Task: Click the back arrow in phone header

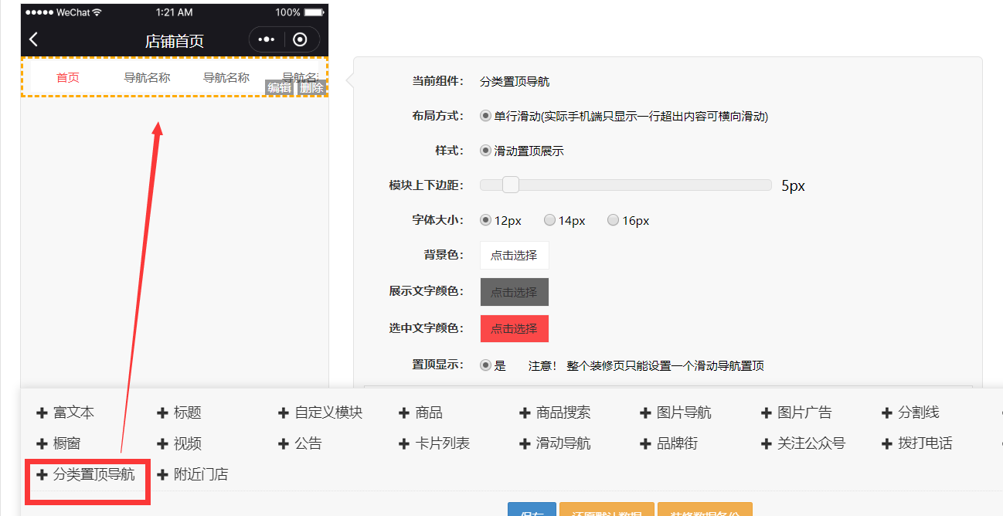Action: coord(33,39)
